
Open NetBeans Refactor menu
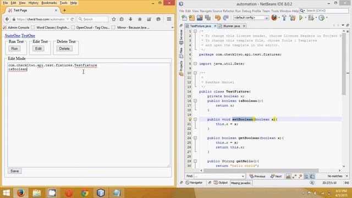tap(229, 11)
